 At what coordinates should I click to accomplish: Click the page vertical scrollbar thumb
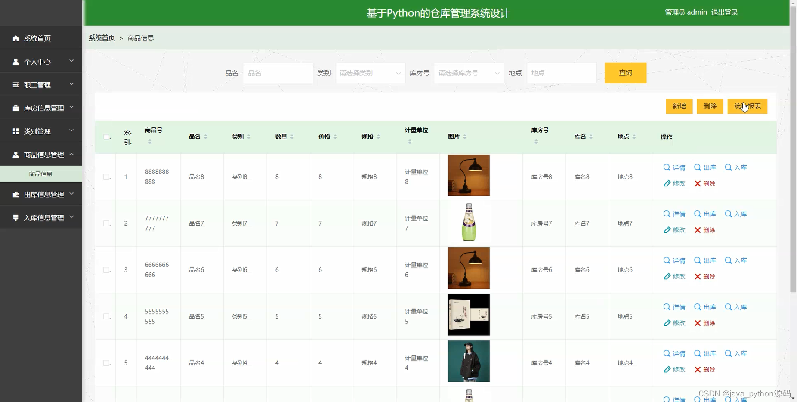(793, 149)
